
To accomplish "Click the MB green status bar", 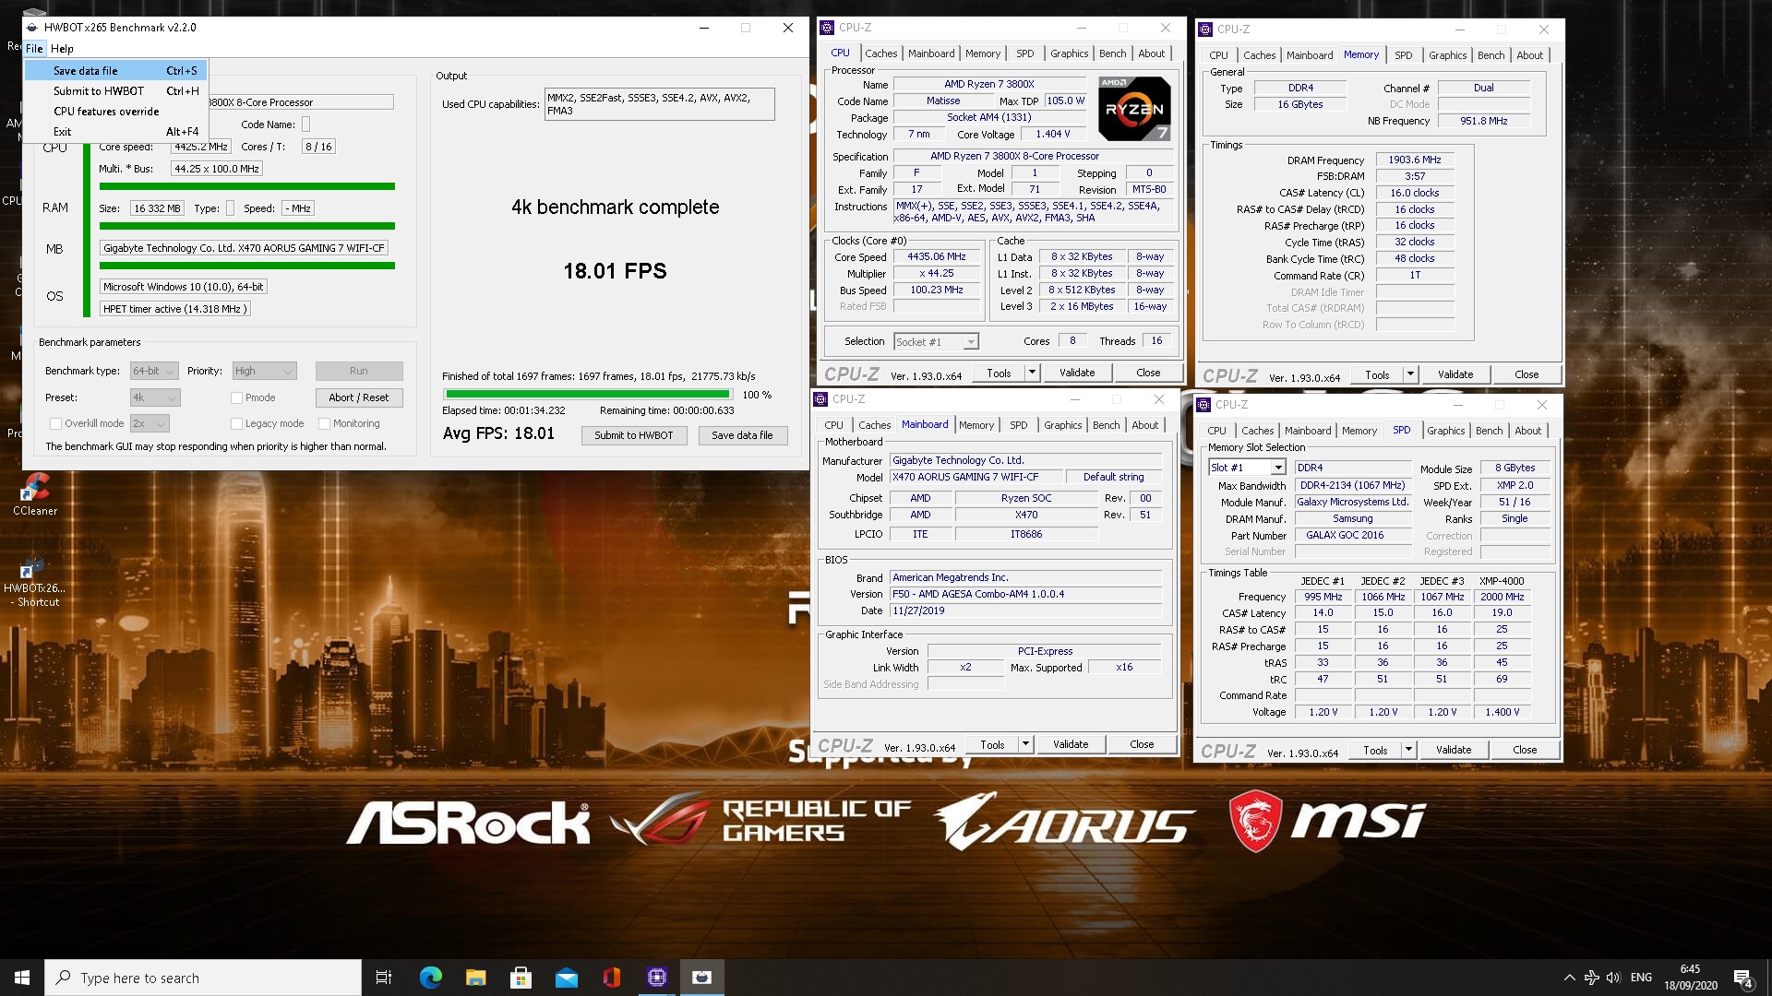I will [x=247, y=266].
